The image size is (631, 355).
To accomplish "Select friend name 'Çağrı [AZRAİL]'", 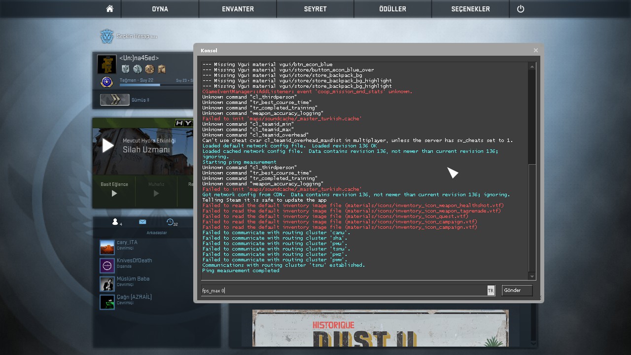I will pos(134,297).
